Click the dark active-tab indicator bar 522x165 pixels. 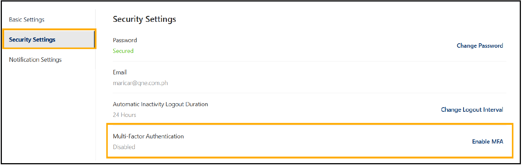pyautogui.click(x=94, y=40)
